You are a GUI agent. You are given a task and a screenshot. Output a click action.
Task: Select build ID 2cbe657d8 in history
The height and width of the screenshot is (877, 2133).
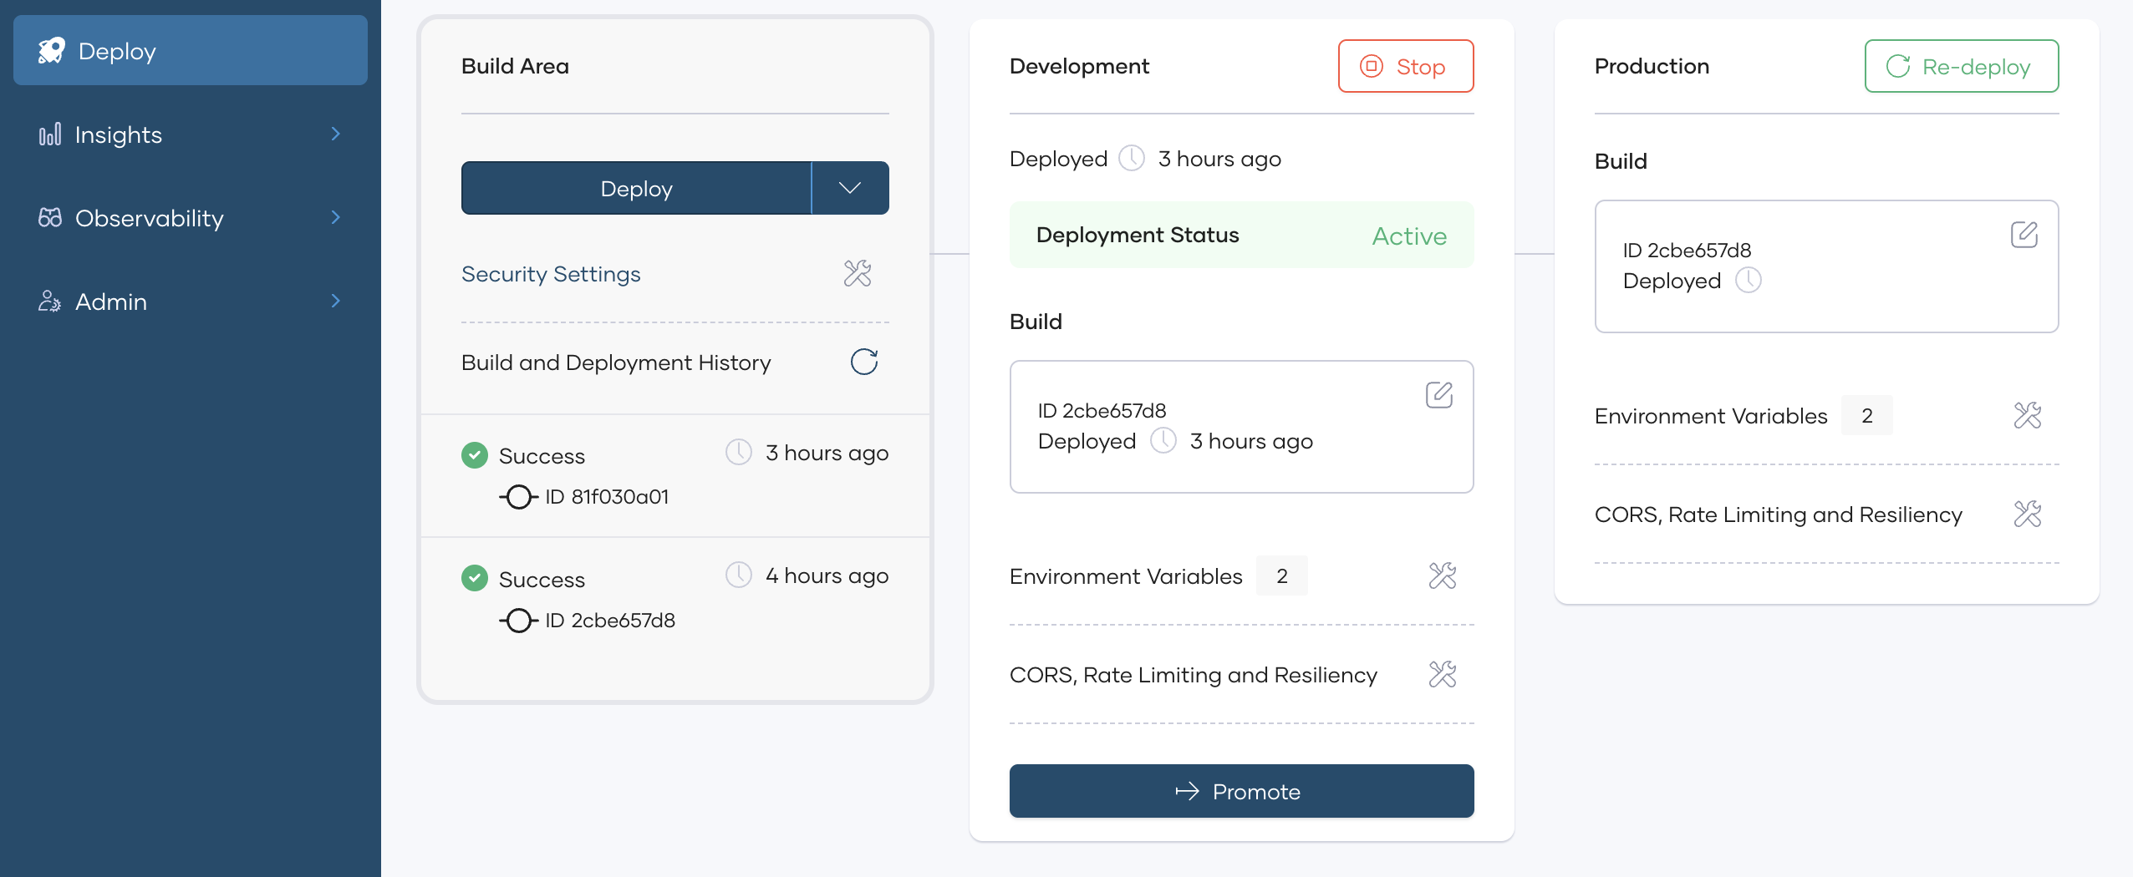[610, 621]
